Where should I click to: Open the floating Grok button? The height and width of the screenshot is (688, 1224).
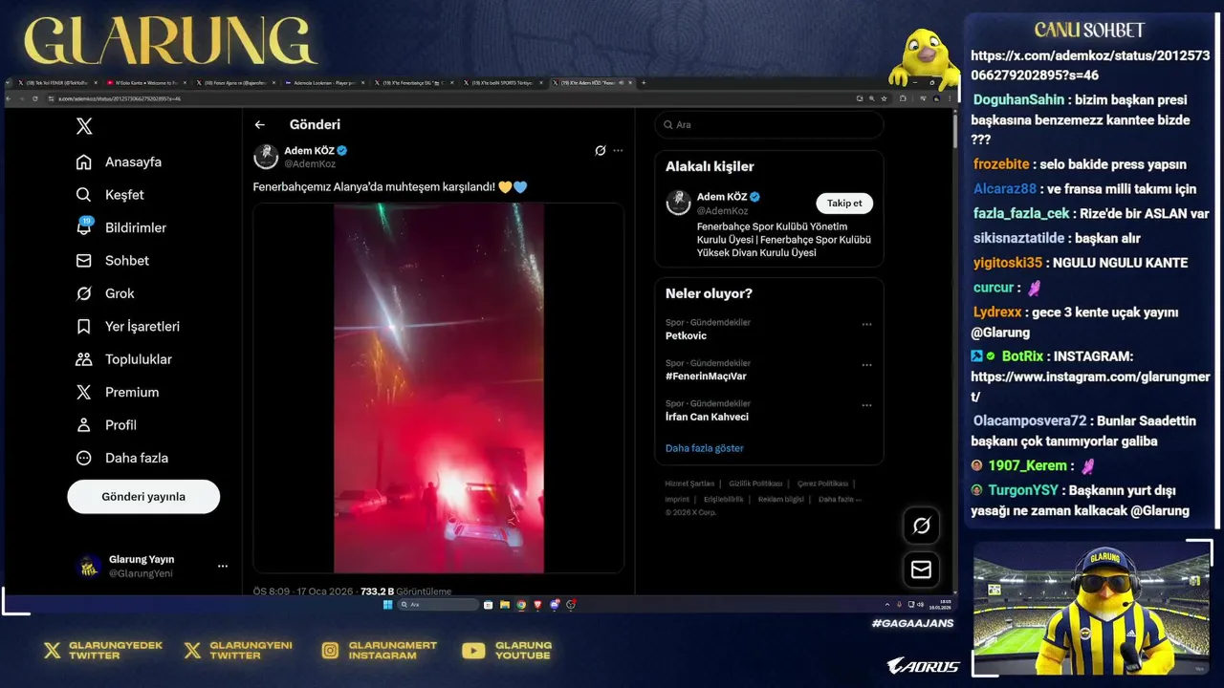point(922,526)
